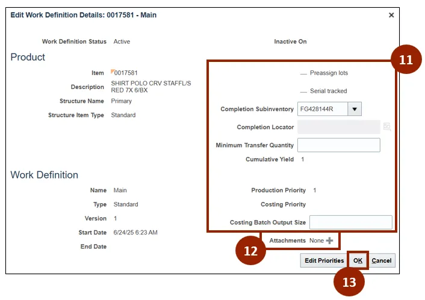Screen dimensions: 425x300
Task: Focus the Minimum Transfer Quantity field
Action: click(339, 145)
